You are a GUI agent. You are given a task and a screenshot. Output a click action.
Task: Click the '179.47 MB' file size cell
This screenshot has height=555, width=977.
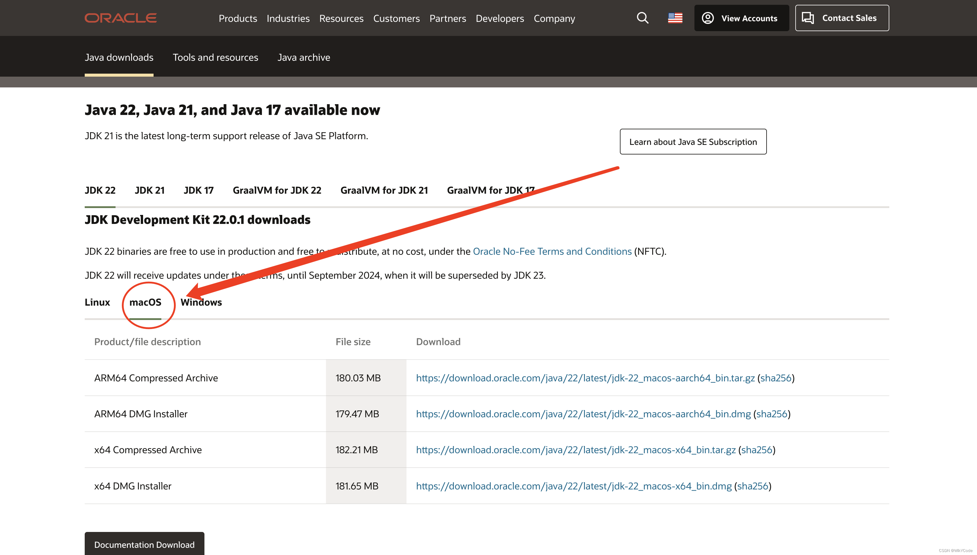[x=366, y=414]
